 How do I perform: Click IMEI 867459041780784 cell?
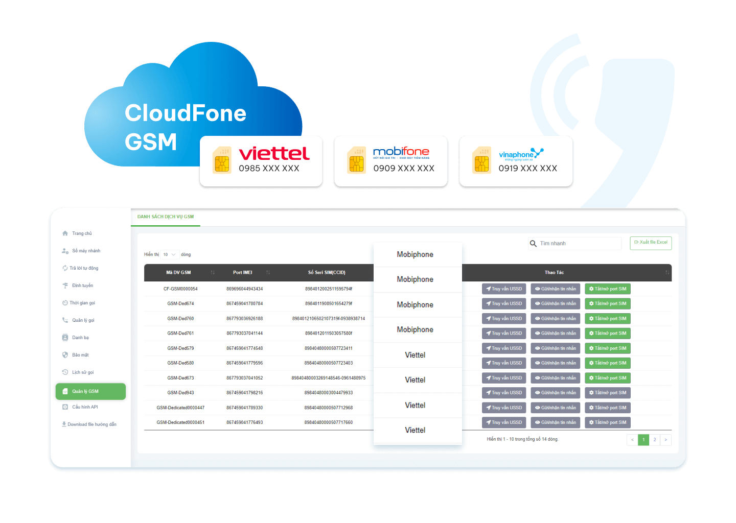[x=245, y=304]
